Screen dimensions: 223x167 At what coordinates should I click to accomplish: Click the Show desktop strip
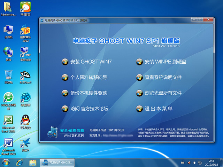pos(222,163)
